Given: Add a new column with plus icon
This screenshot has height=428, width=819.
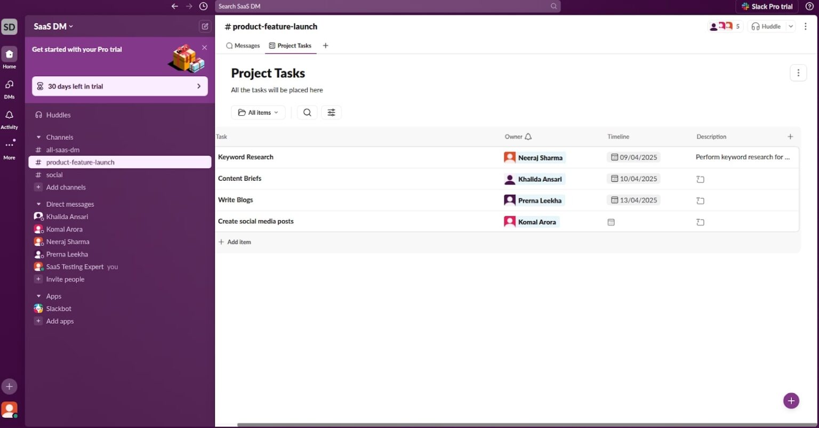Looking at the screenshot, I should click(x=790, y=136).
